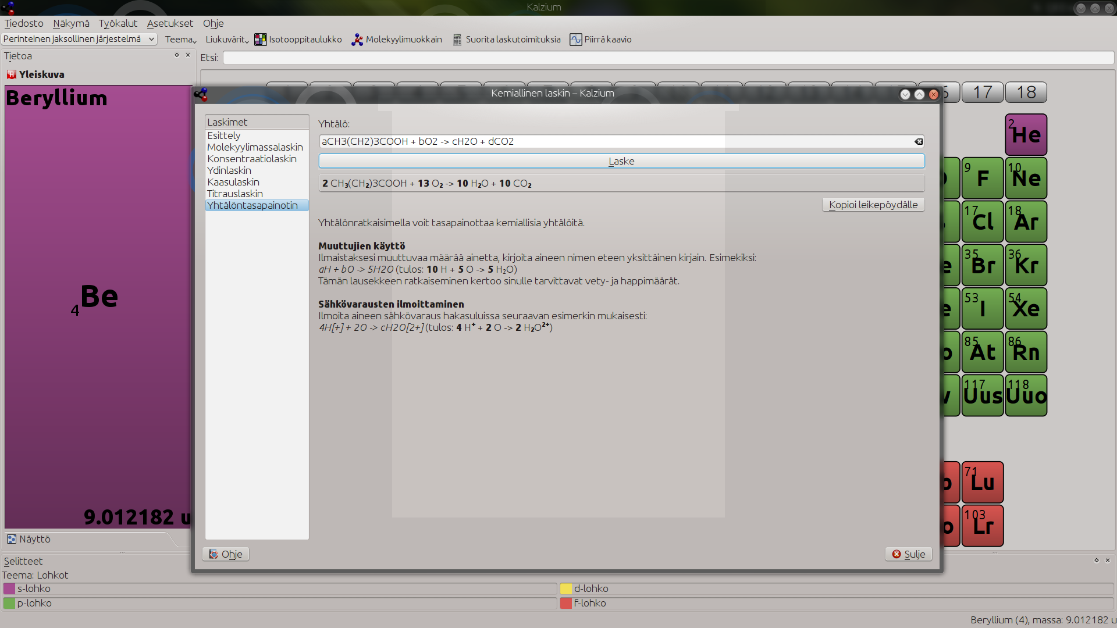Select Titrauslaskin in the list

pos(257,194)
